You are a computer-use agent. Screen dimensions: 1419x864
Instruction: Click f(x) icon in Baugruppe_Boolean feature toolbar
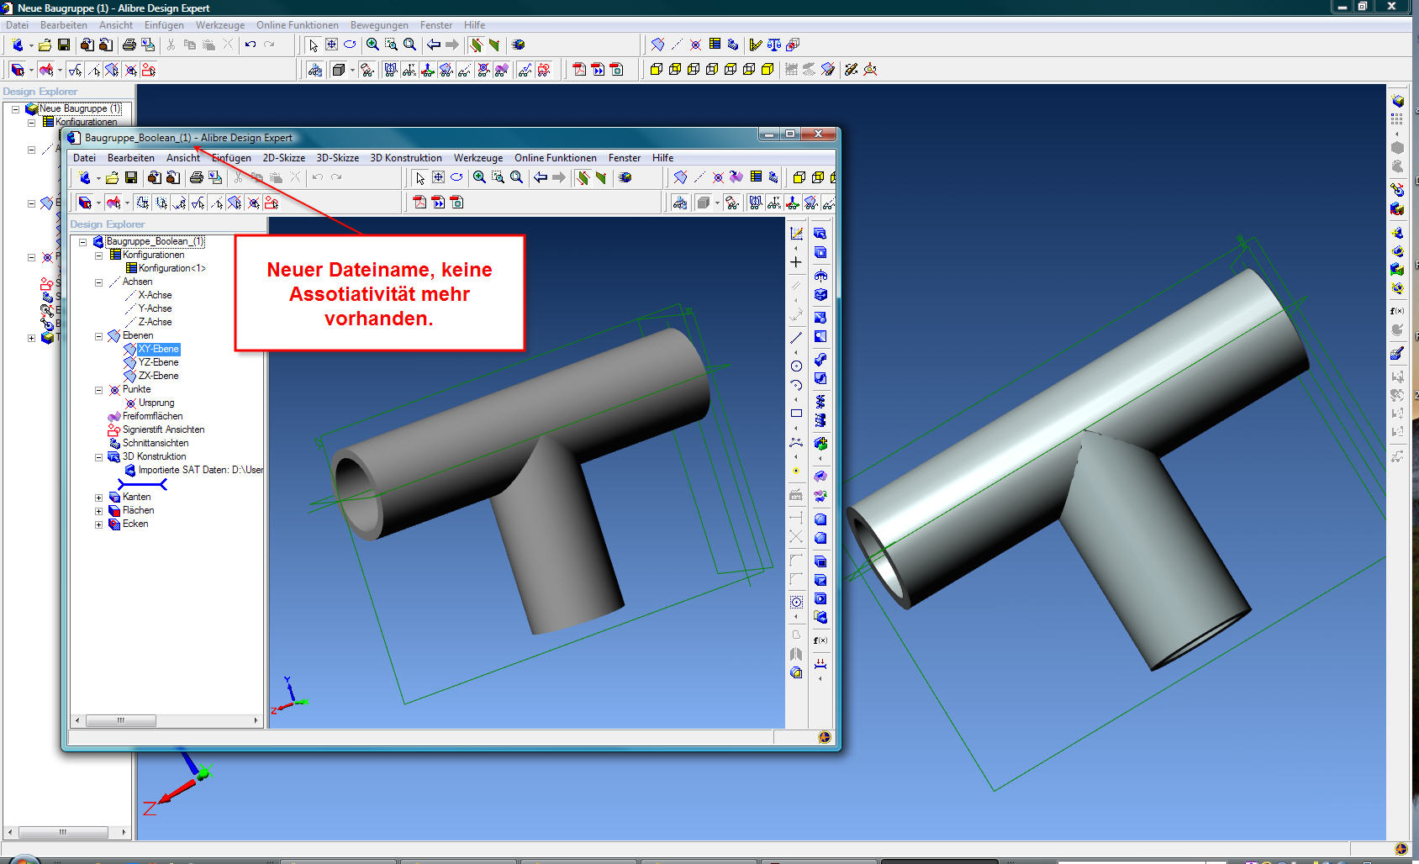point(820,640)
